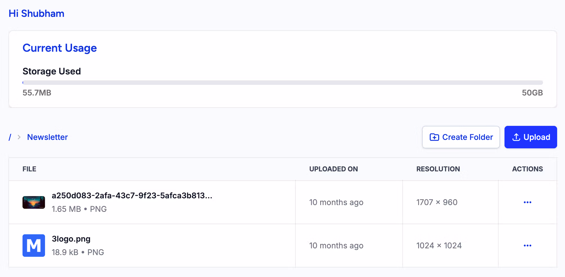Open the sunset landscape image thumbnail
Screen dimensions: 565x277
34,202
